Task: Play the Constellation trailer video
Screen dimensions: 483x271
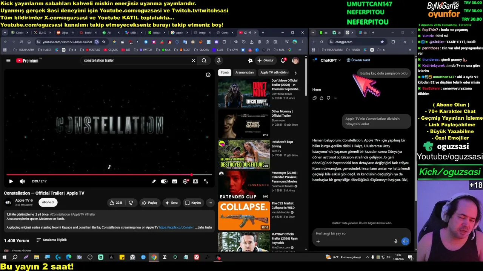Action: click(x=11, y=181)
